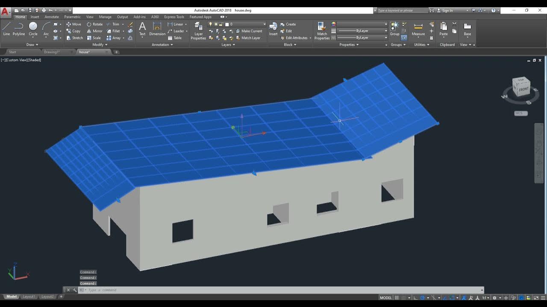Image resolution: width=547 pixels, height=307 pixels.
Task: Click the Stretch tool
Action: [75, 38]
